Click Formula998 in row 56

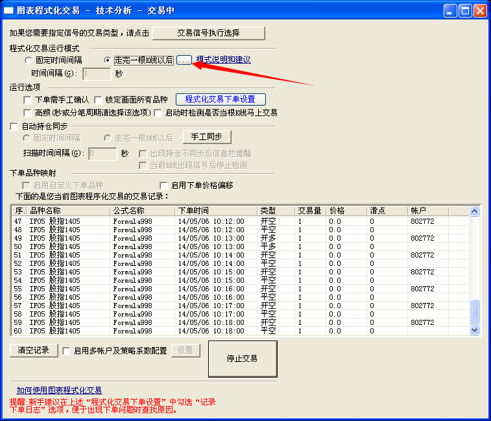point(132,297)
